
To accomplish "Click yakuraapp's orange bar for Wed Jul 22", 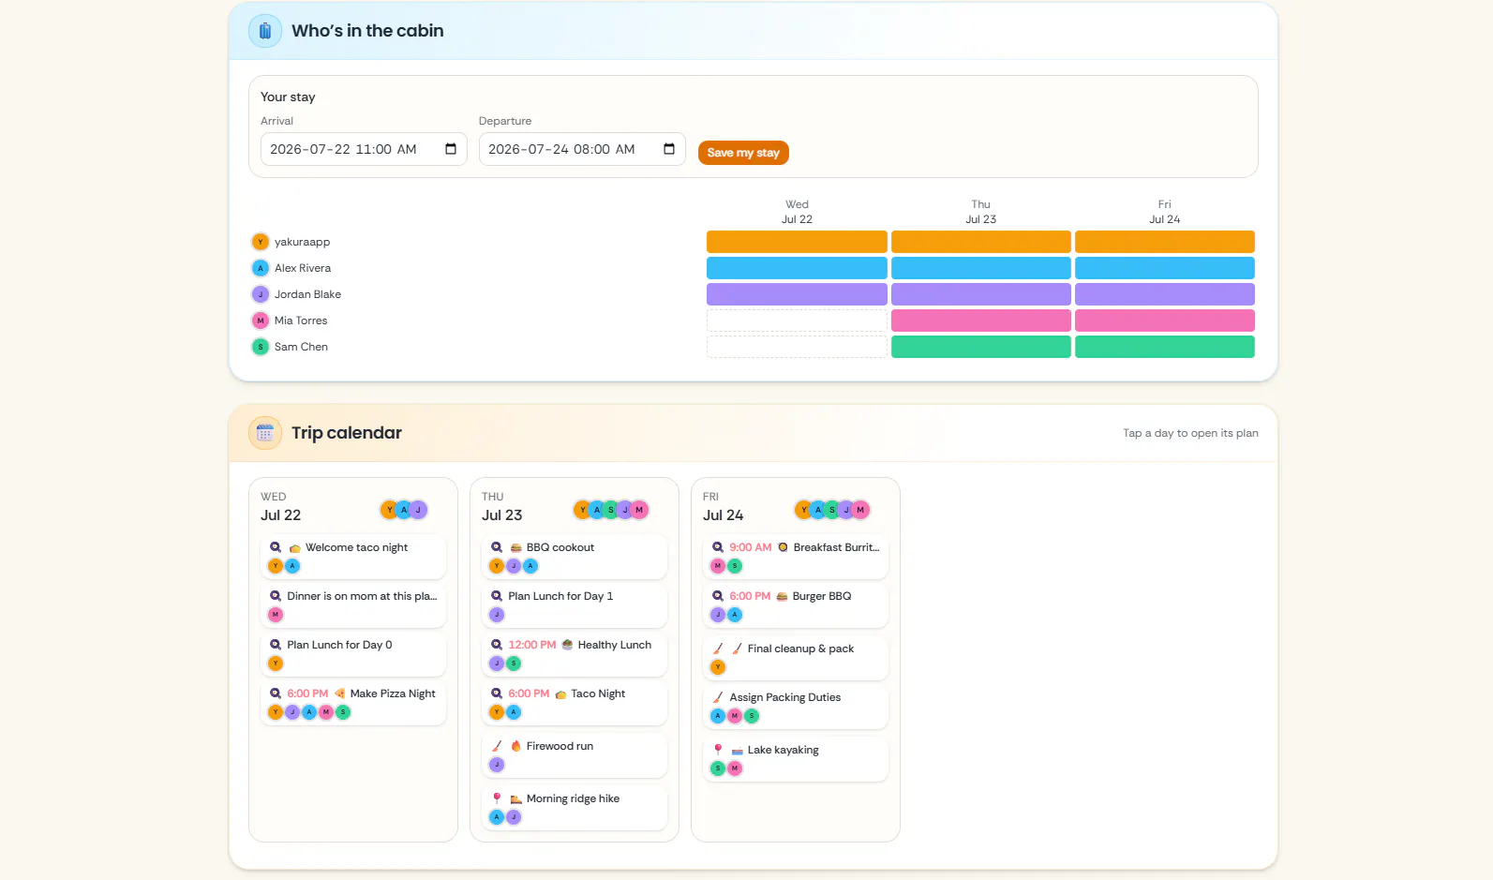I will tap(797, 242).
